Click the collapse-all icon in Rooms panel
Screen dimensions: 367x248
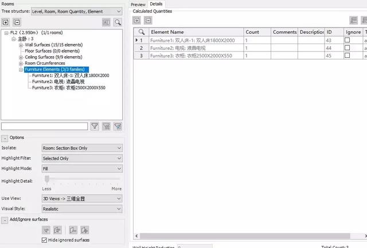[16, 22]
